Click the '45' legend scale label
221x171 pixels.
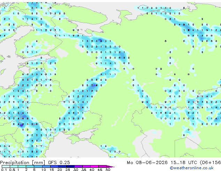100,170
